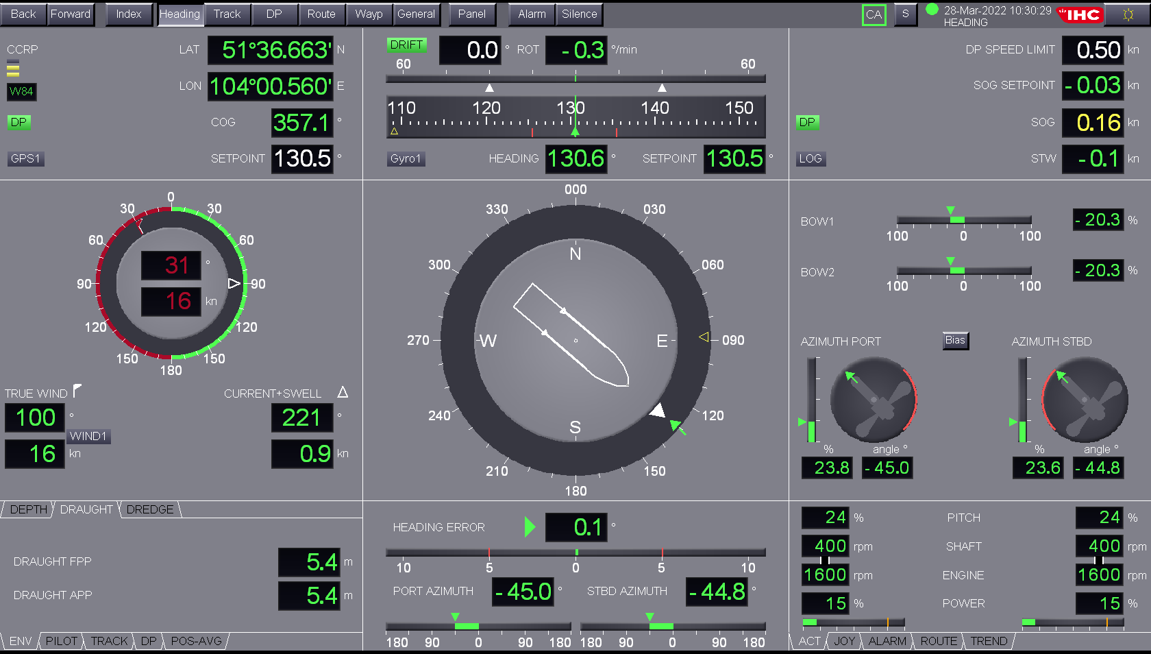Screen dimensions: 1151x654
Task: Click the IHC logo
Action: 1081,14
